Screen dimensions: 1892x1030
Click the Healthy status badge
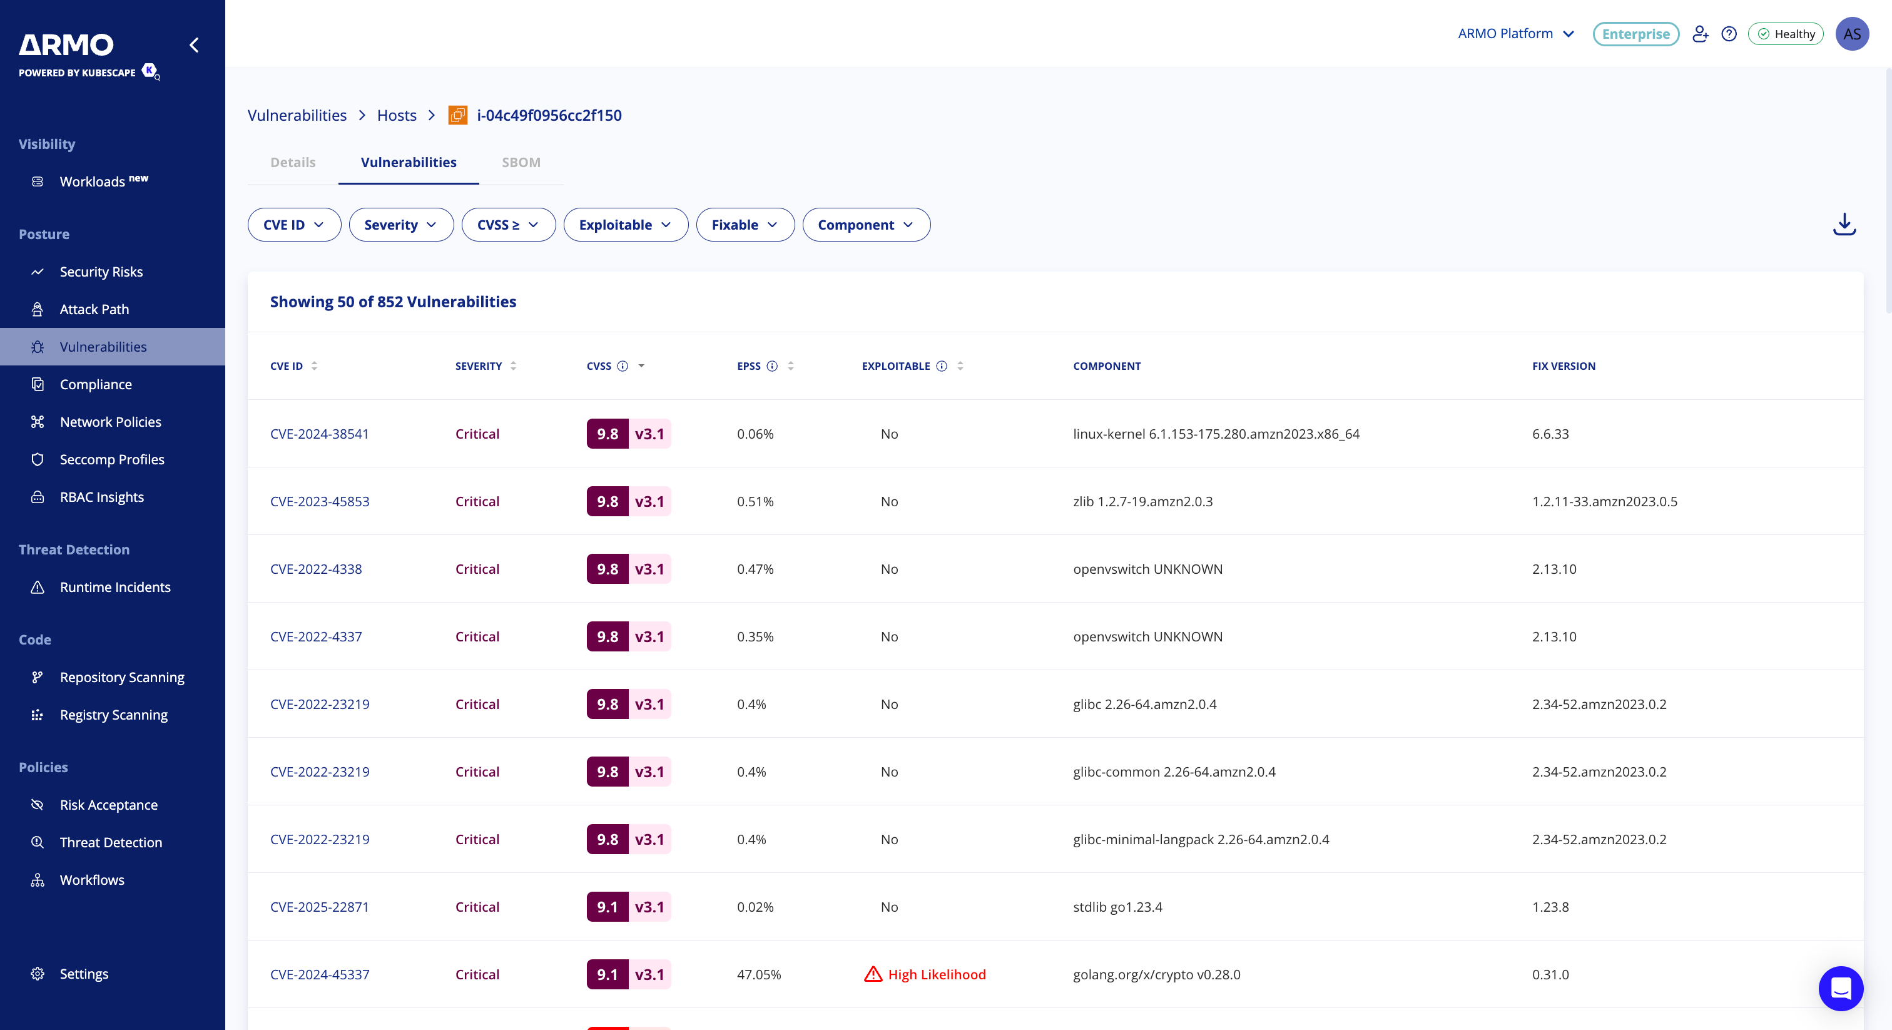coord(1786,34)
